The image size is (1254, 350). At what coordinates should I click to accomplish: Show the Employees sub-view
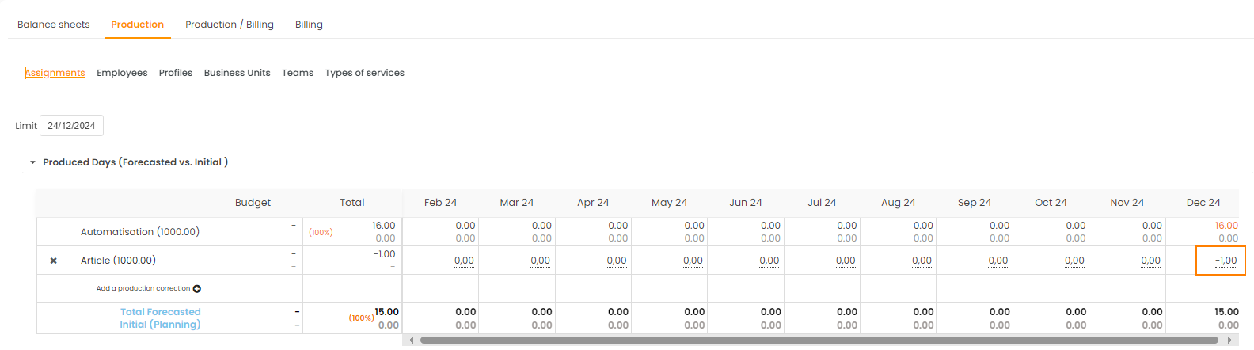pyautogui.click(x=122, y=73)
